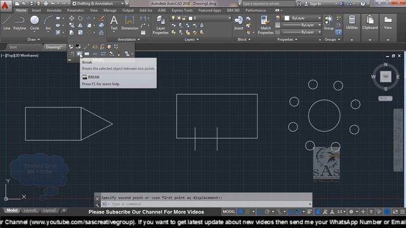Screen dimensions: 406x228
Task: Toggle grid display in status bar
Action: [241, 212]
